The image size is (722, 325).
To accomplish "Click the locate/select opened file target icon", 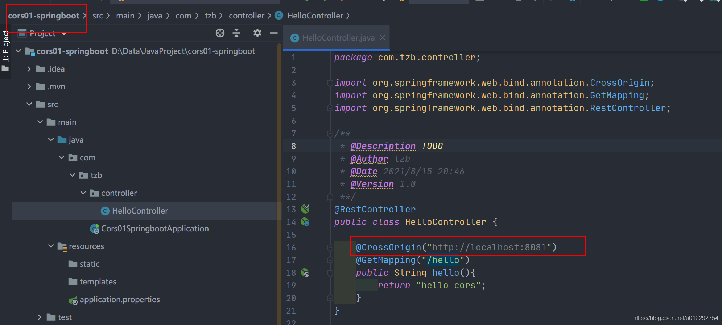I will tap(220, 33).
